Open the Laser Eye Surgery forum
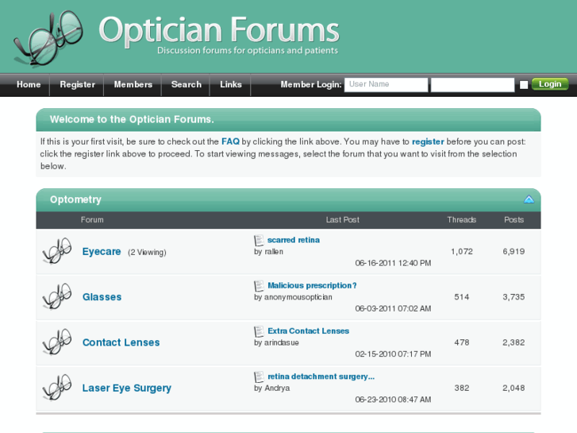This screenshot has width=577, height=433. 127,388
